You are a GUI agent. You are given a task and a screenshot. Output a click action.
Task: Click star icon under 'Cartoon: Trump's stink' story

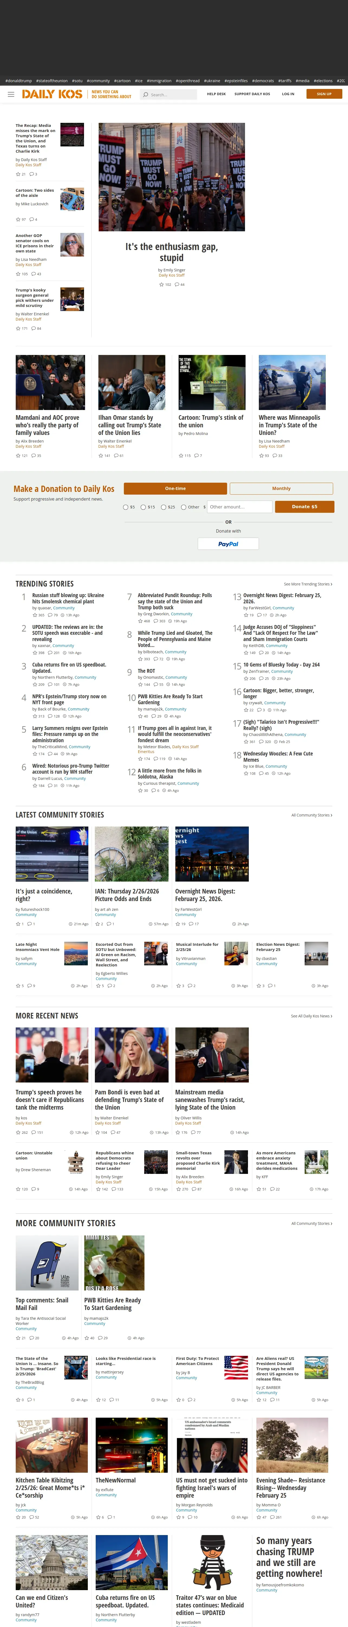tap(181, 455)
